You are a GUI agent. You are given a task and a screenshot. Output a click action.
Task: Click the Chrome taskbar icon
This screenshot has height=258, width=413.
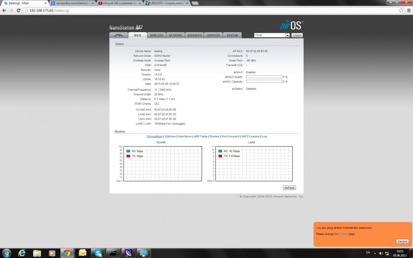click(x=67, y=253)
